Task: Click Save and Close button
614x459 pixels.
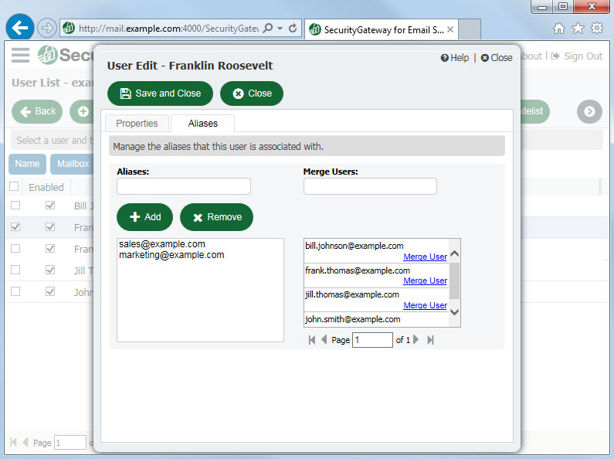Action: point(160,93)
